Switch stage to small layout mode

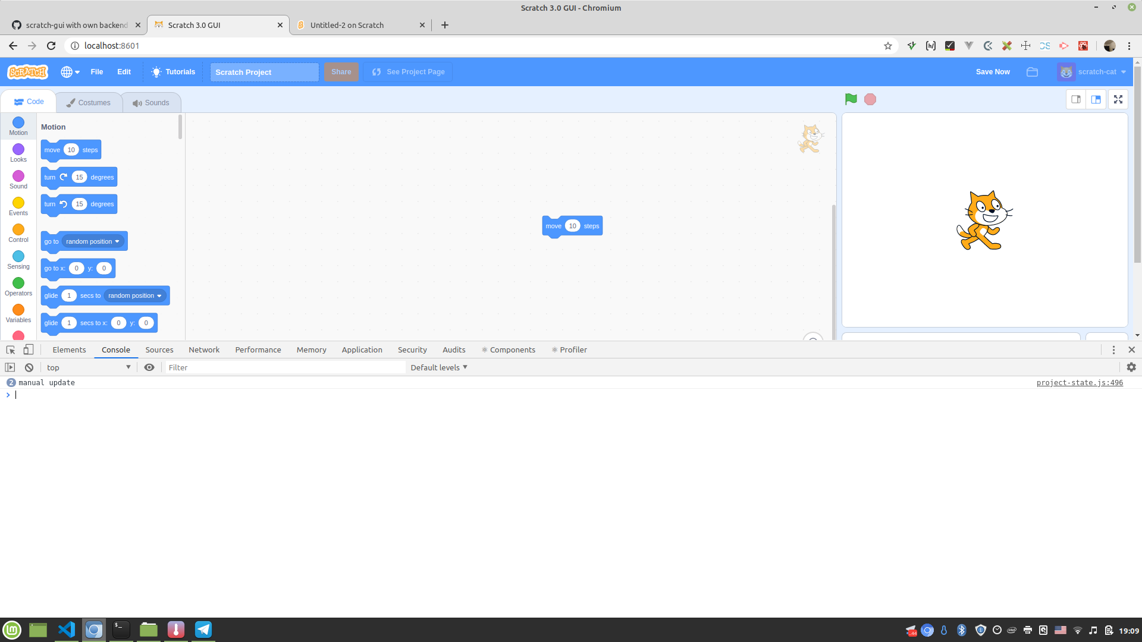click(1075, 99)
